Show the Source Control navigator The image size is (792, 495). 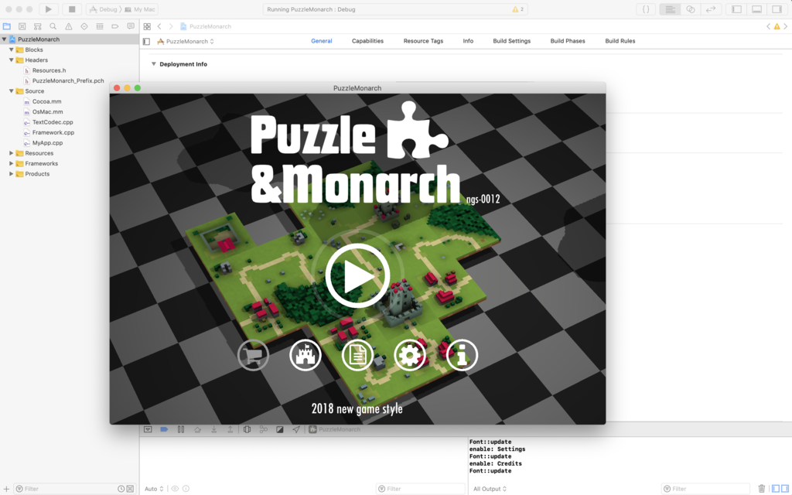pos(22,26)
